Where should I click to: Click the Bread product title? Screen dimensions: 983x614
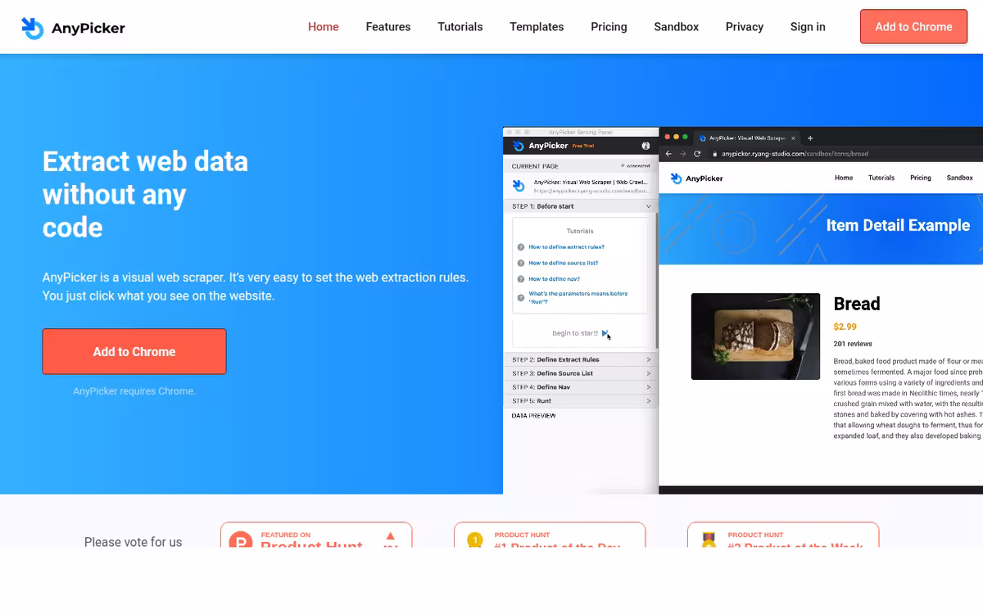pyautogui.click(x=857, y=304)
